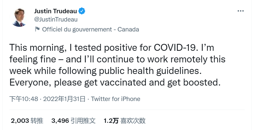The width and height of the screenshot is (253, 130).
Task: Click the 3,496 quote count number
Action: point(60,121)
